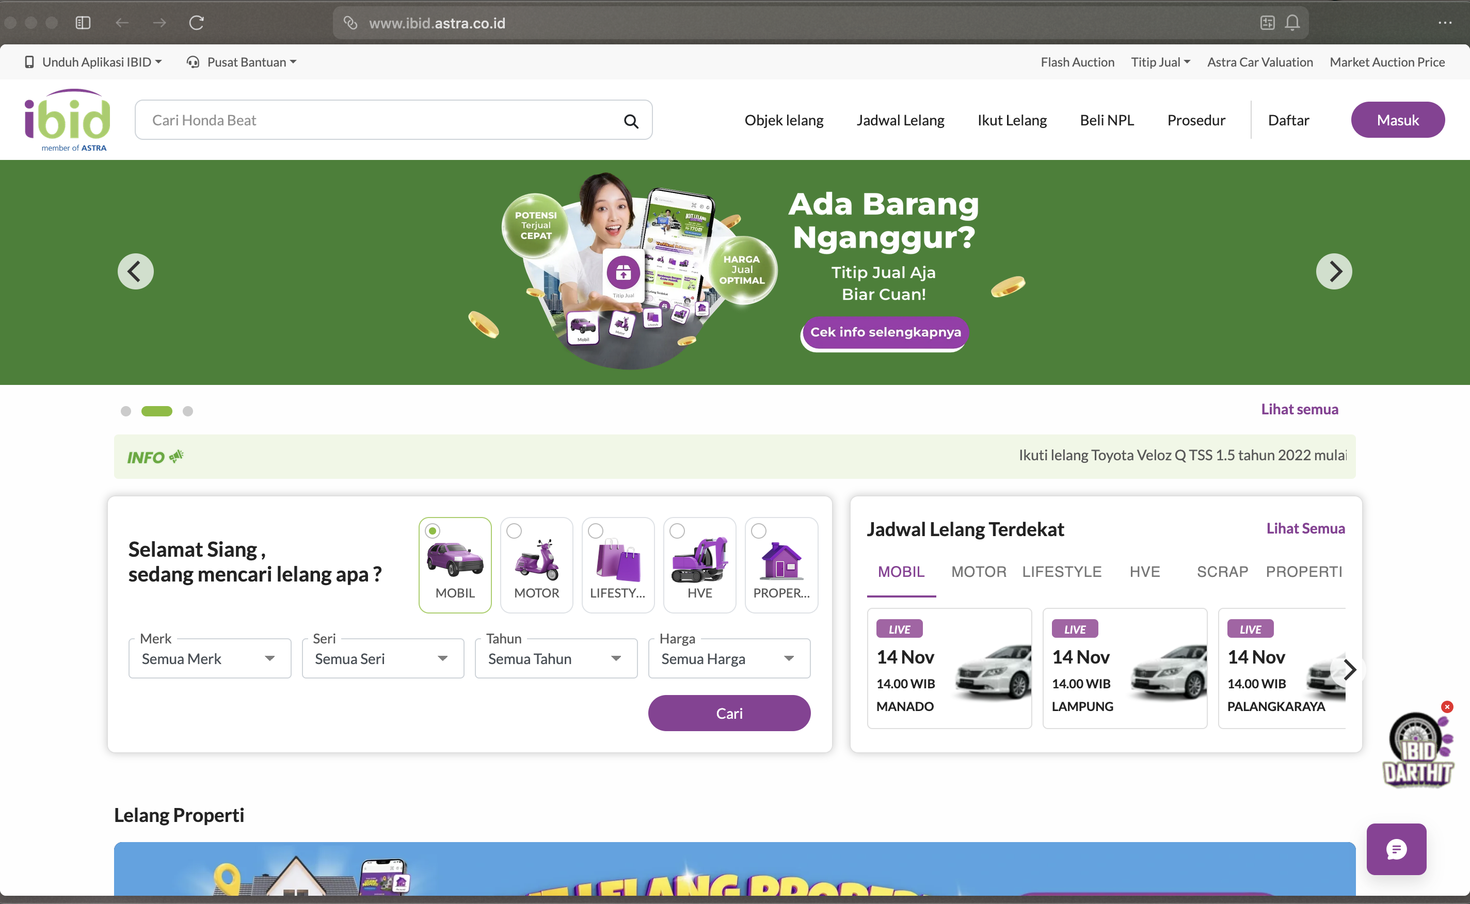This screenshot has height=904, width=1470.
Task: Reload the page in browser toolbar
Action: click(196, 23)
